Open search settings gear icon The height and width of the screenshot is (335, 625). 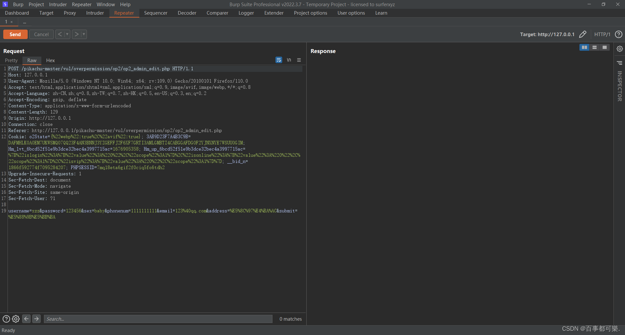click(x=16, y=319)
